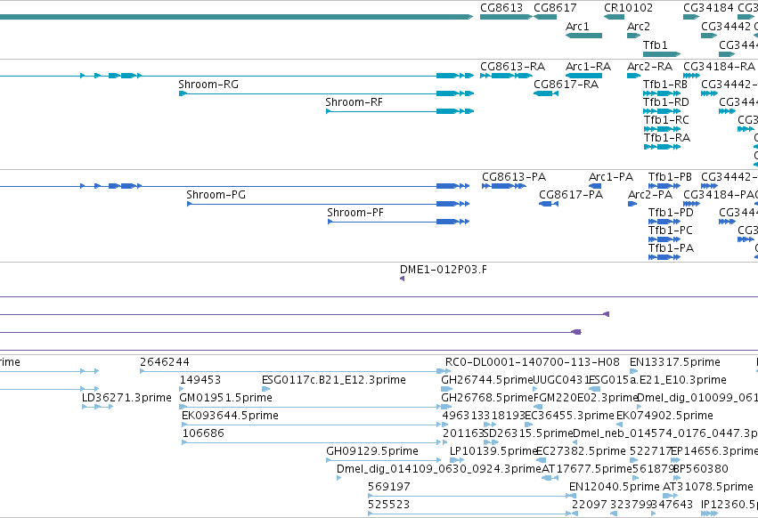Click the small purple DME1-012P03.F arrow glyph
The height and width of the screenshot is (518, 758).
click(x=403, y=279)
